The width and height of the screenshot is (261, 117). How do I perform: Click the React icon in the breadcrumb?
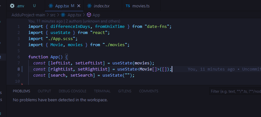click(x=63, y=15)
